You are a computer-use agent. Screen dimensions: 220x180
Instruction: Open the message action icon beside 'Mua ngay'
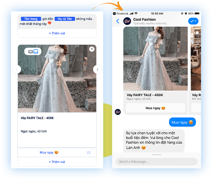click(x=89, y=152)
